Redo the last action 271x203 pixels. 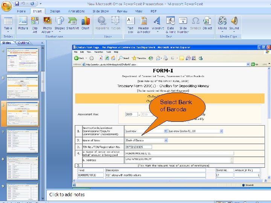(32, 4)
